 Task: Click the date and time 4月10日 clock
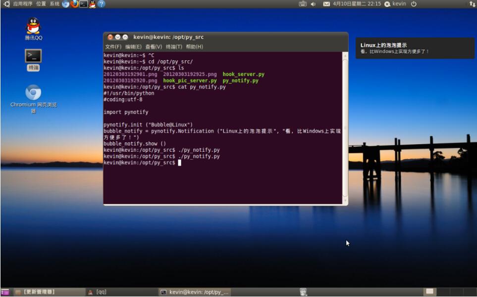(x=357, y=4)
